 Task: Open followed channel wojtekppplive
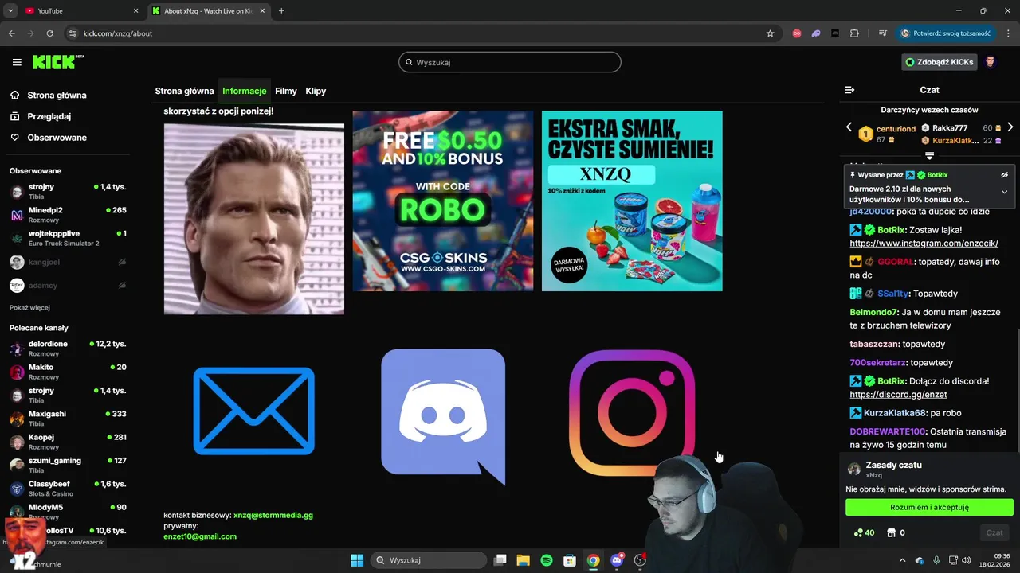click(68, 238)
